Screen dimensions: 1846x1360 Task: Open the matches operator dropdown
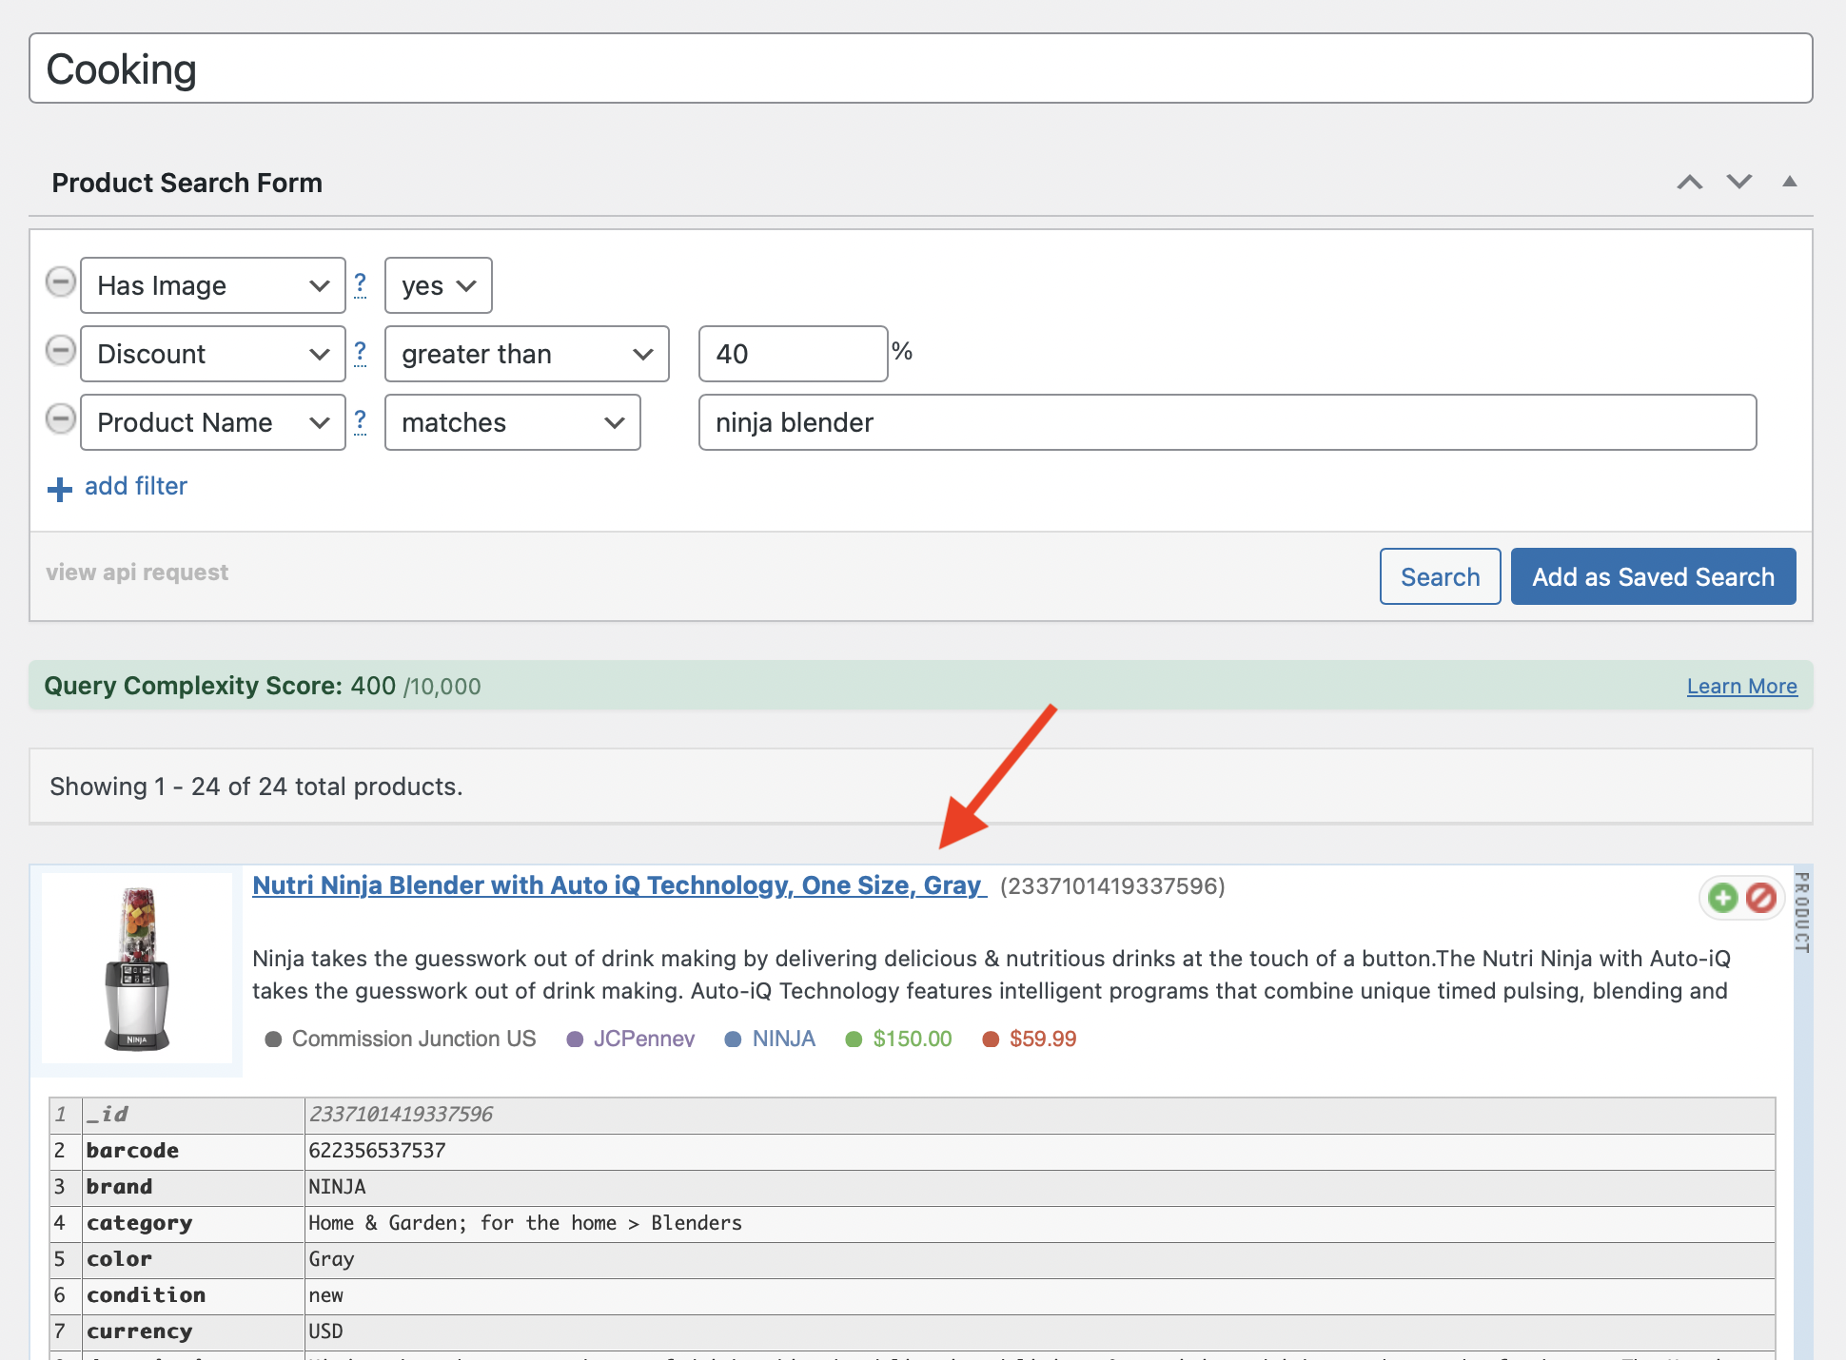click(513, 422)
